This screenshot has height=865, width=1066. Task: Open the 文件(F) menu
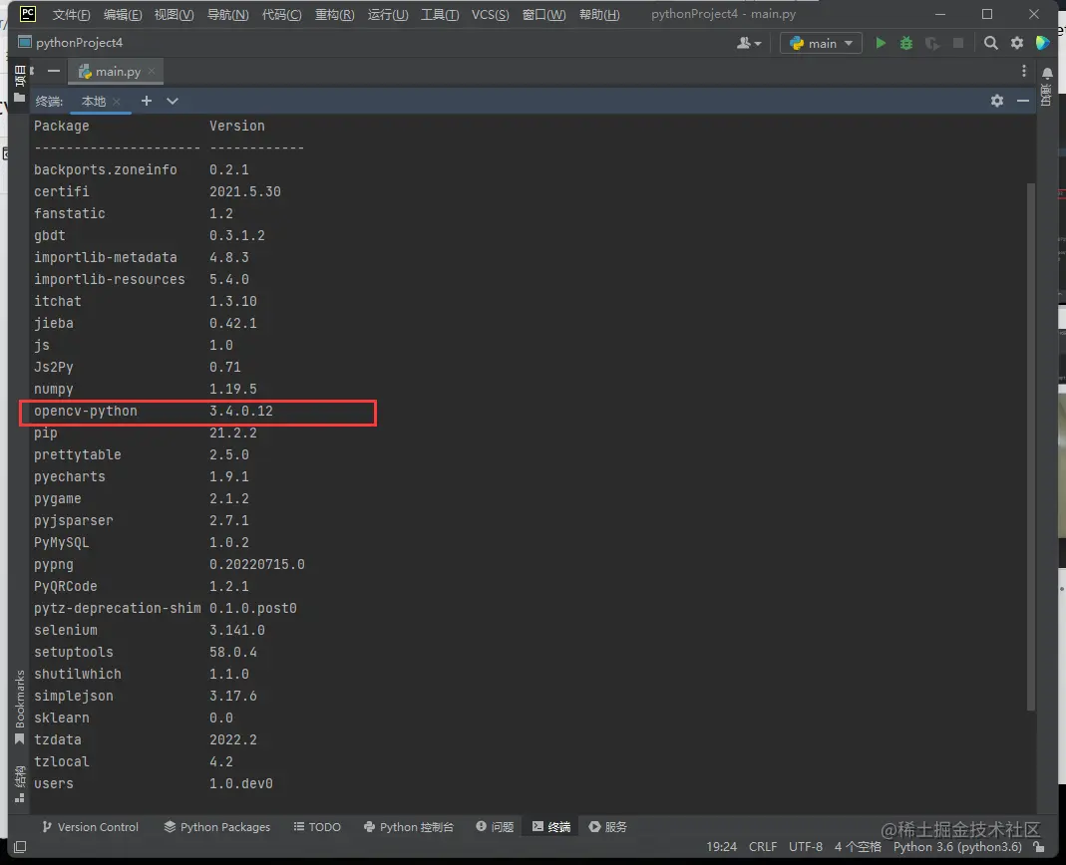pos(72,14)
